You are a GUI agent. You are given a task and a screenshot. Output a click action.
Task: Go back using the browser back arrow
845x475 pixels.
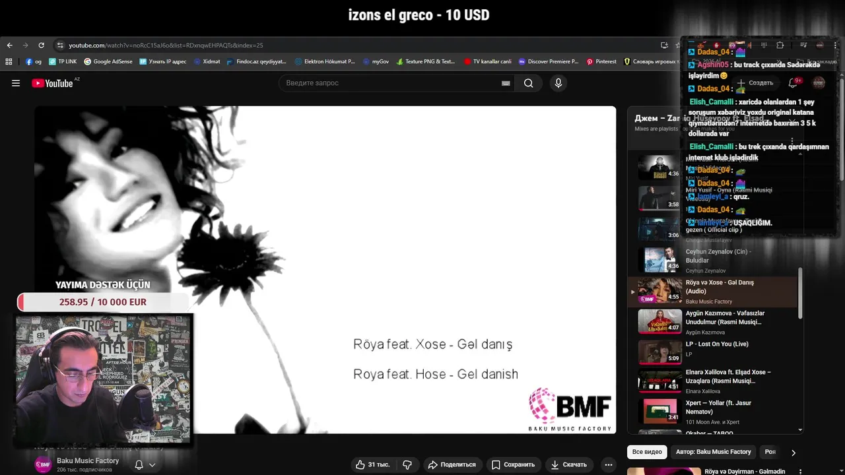click(x=9, y=46)
